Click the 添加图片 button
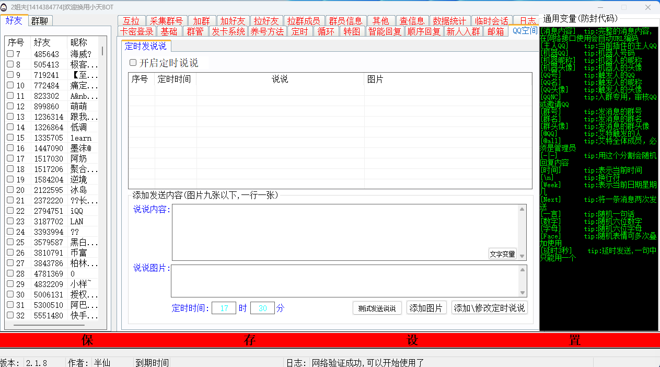660x367 pixels. 426,308
